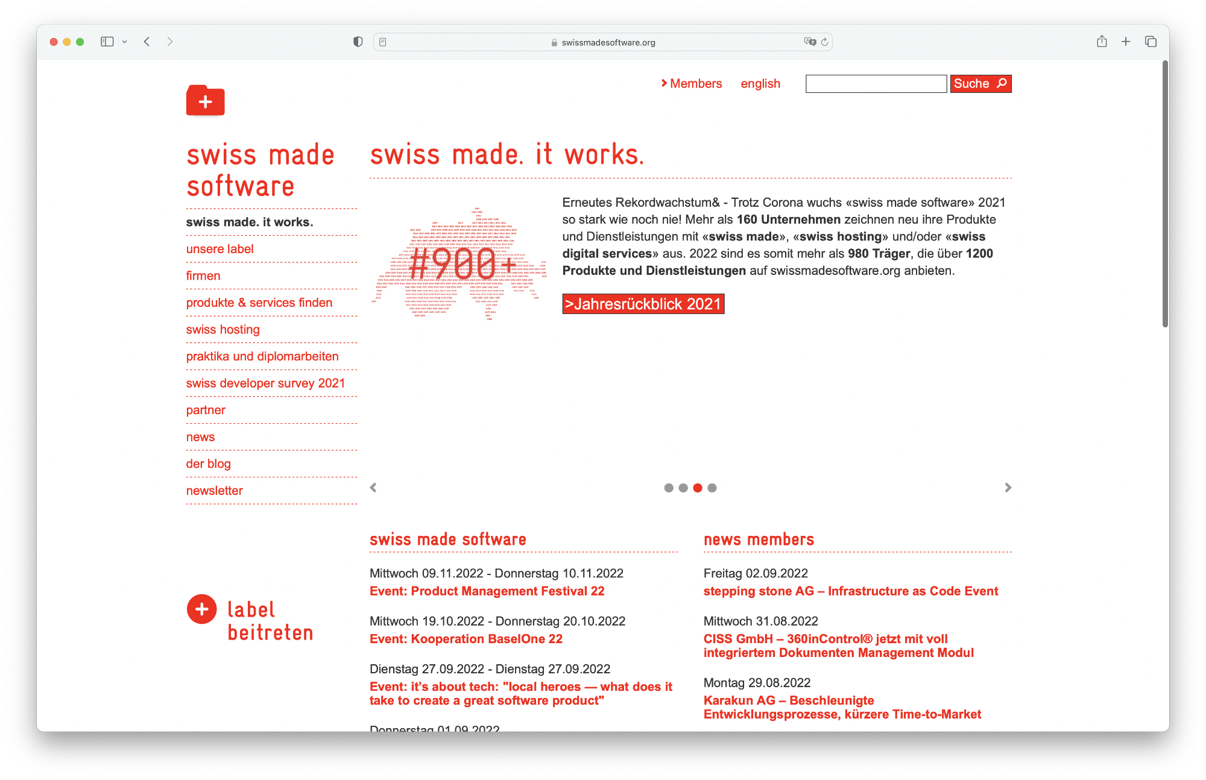Click the date 'Mittwoch 31.08.2022'

click(x=760, y=621)
